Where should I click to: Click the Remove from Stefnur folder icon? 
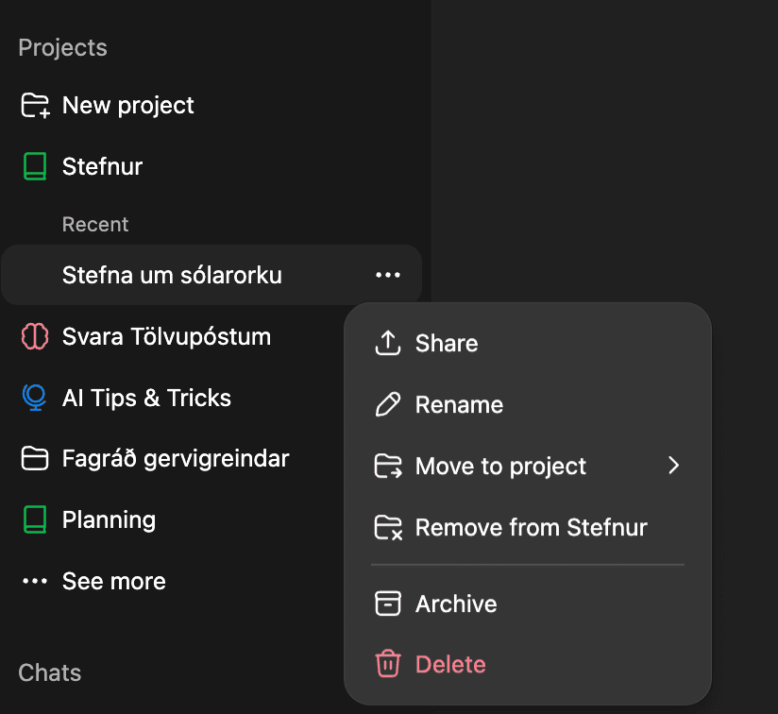point(387,527)
